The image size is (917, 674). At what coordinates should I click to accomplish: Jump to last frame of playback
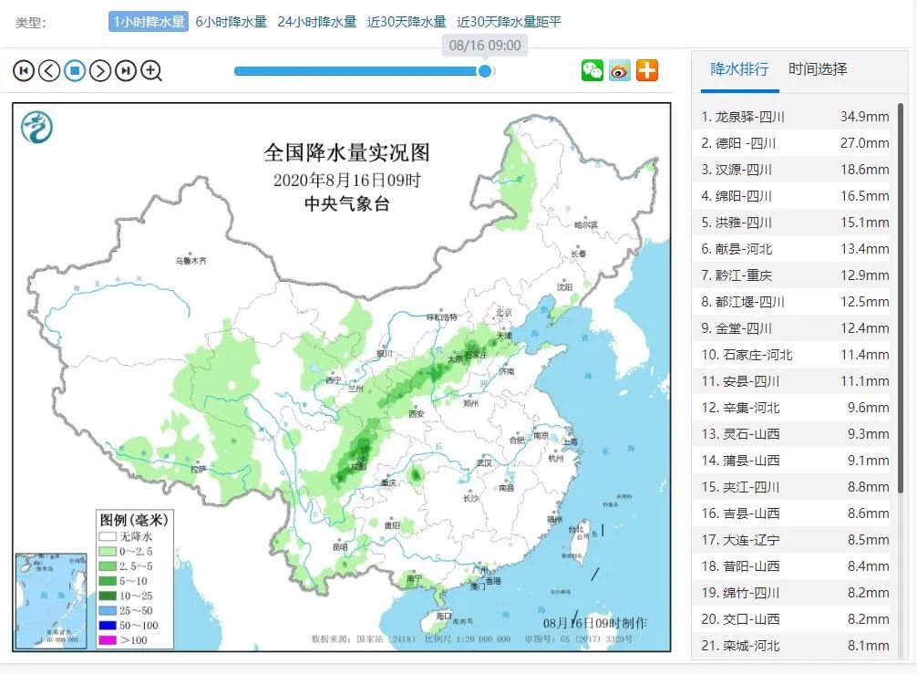point(126,71)
